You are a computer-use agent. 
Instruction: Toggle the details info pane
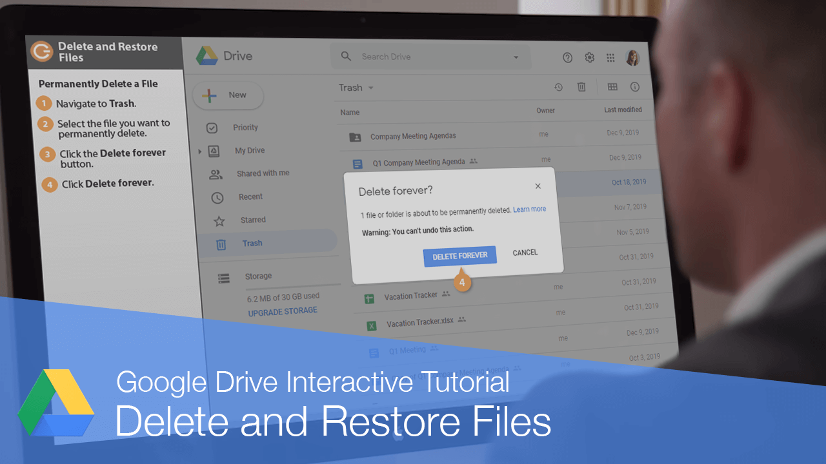634,86
